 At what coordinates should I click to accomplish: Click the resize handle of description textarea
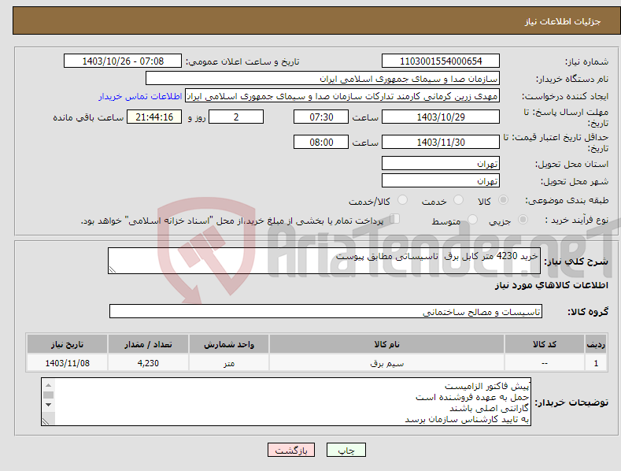(113, 270)
